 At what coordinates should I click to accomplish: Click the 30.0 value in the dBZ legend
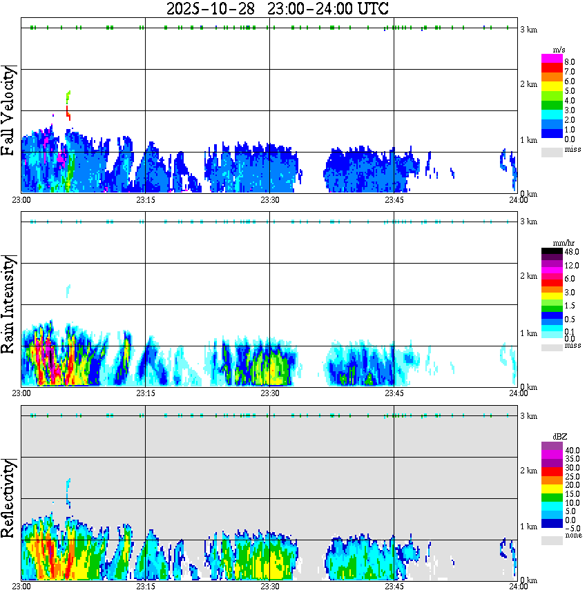pos(572,468)
